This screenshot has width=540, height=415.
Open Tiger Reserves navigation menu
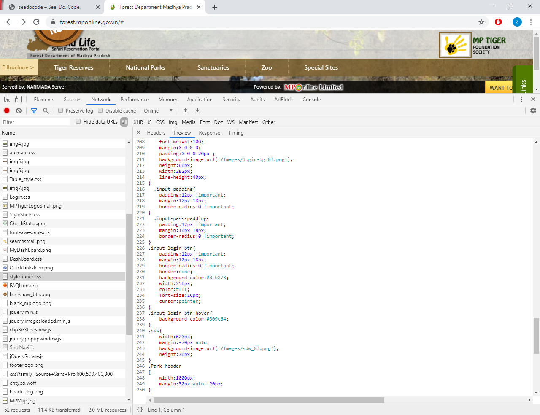pyautogui.click(x=74, y=67)
